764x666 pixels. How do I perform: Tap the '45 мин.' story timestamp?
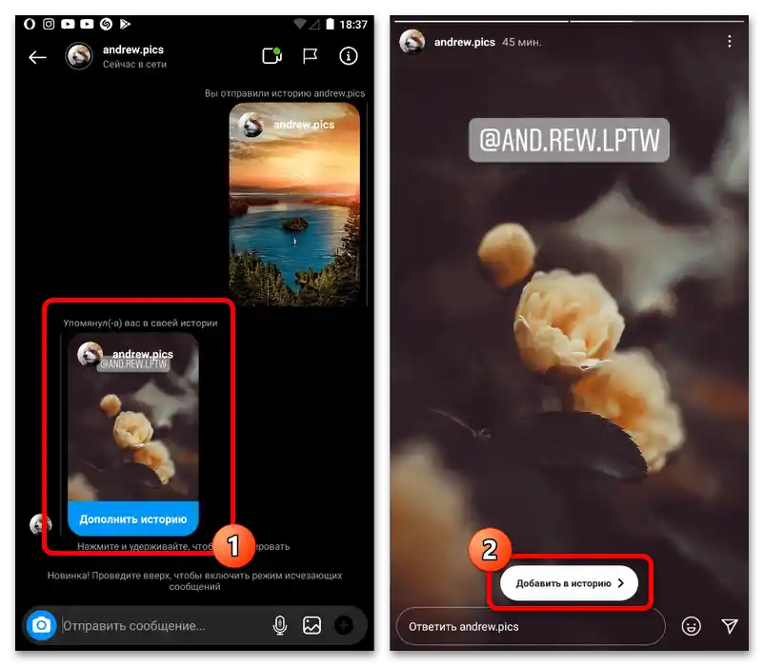pos(521,42)
